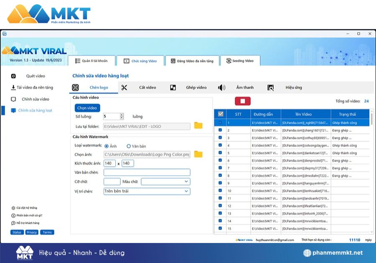The height and width of the screenshot is (263, 376).
Task: Click the Ghép video merge icon
Action: tap(173, 88)
